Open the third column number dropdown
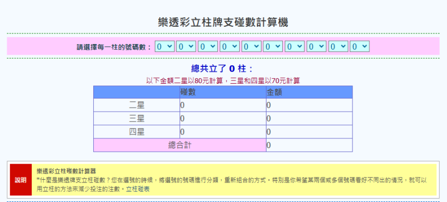Image resolution: width=447 pixels, height=202 pixels. (208, 46)
